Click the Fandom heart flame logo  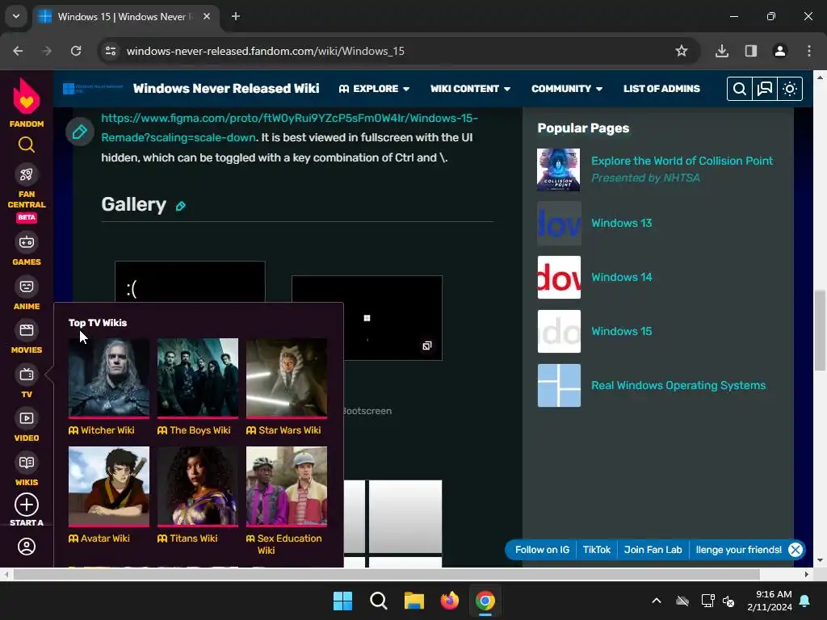pyautogui.click(x=27, y=97)
